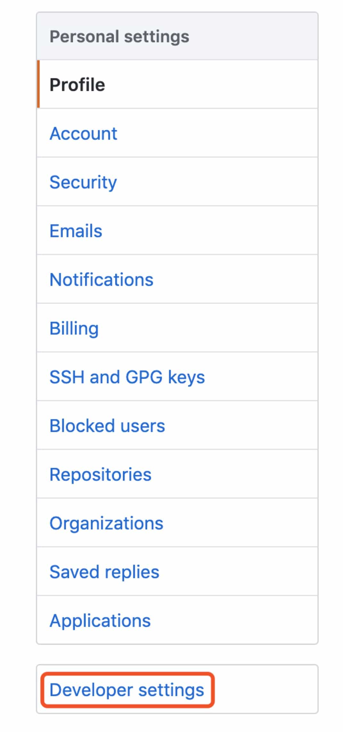Viewport: 343px width, 732px height.
Task: Click the Personal settings header
Action: 177,36
